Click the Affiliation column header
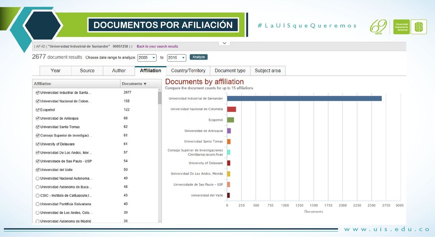 coord(76,83)
